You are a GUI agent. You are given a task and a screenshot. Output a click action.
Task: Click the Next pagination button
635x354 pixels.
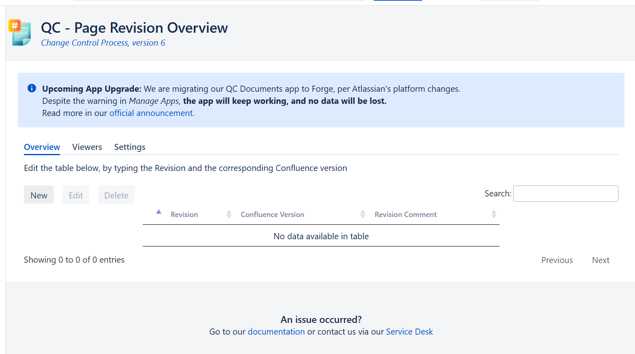click(x=601, y=260)
